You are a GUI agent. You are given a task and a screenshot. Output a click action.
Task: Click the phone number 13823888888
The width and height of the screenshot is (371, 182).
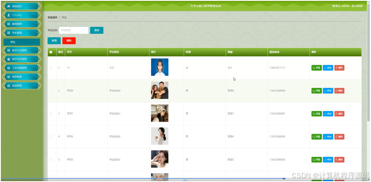[277, 91]
